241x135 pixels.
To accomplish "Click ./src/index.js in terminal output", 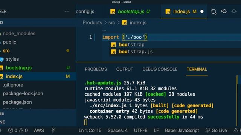I will pyautogui.click(x=108, y=105).
